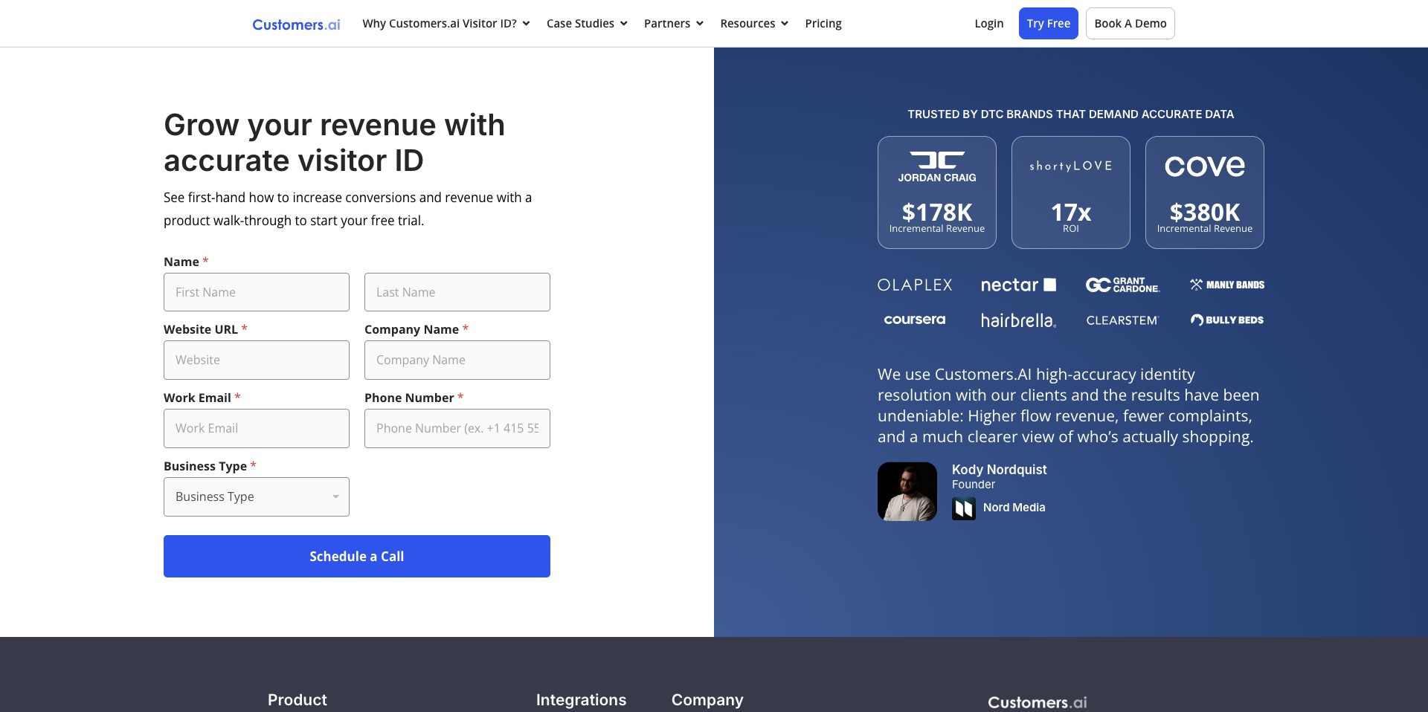The width and height of the screenshot is (1428, 712).
Task: Click the Try Free button
Action: click(1049, 24)
